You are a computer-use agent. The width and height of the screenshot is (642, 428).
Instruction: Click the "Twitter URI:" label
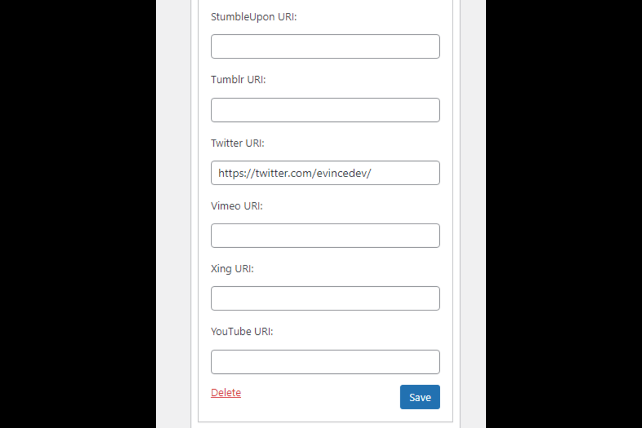tap(238, 143)
